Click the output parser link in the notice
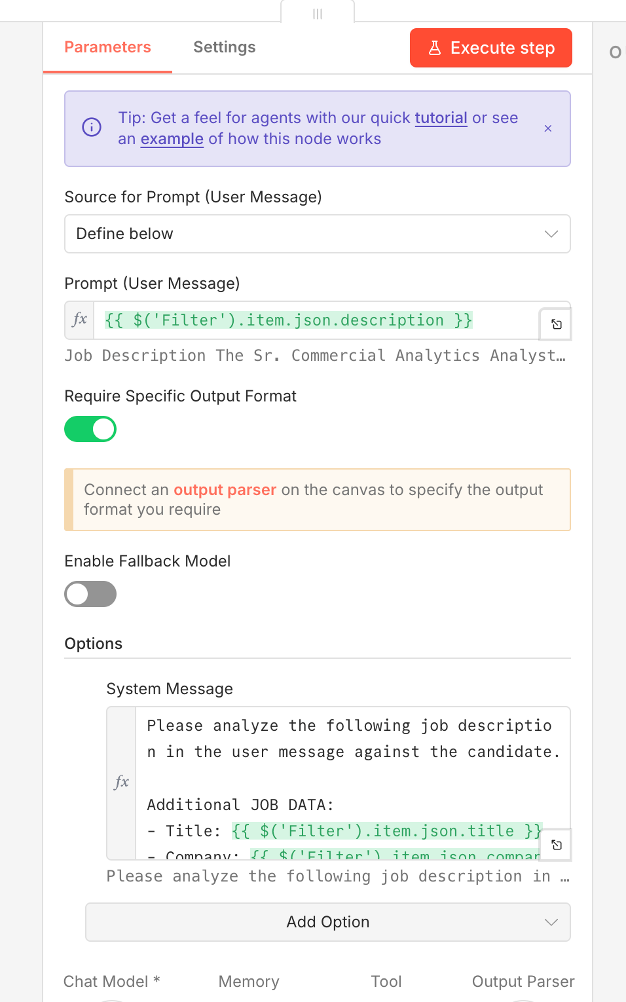The image size is (626, 1002). 225,490
